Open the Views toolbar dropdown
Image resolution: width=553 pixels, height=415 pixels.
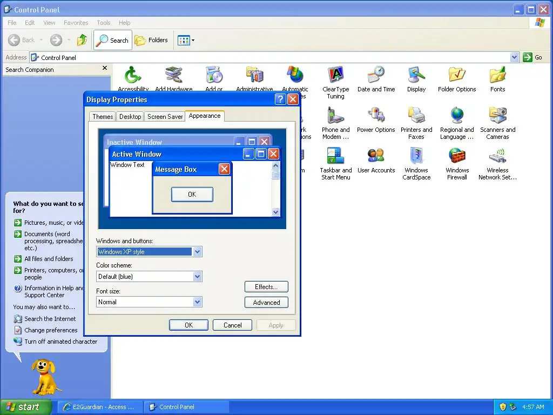coord(193,40)
